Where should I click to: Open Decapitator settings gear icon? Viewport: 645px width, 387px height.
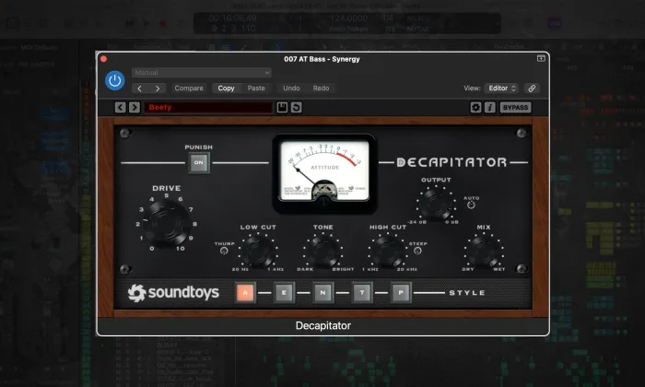pyautogui.click(x=476, y=108)
